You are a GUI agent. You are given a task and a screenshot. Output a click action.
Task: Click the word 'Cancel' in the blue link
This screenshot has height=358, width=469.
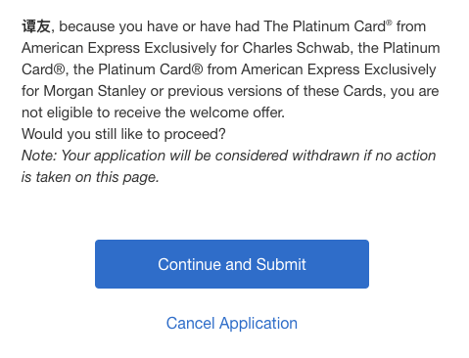point(191,324)
